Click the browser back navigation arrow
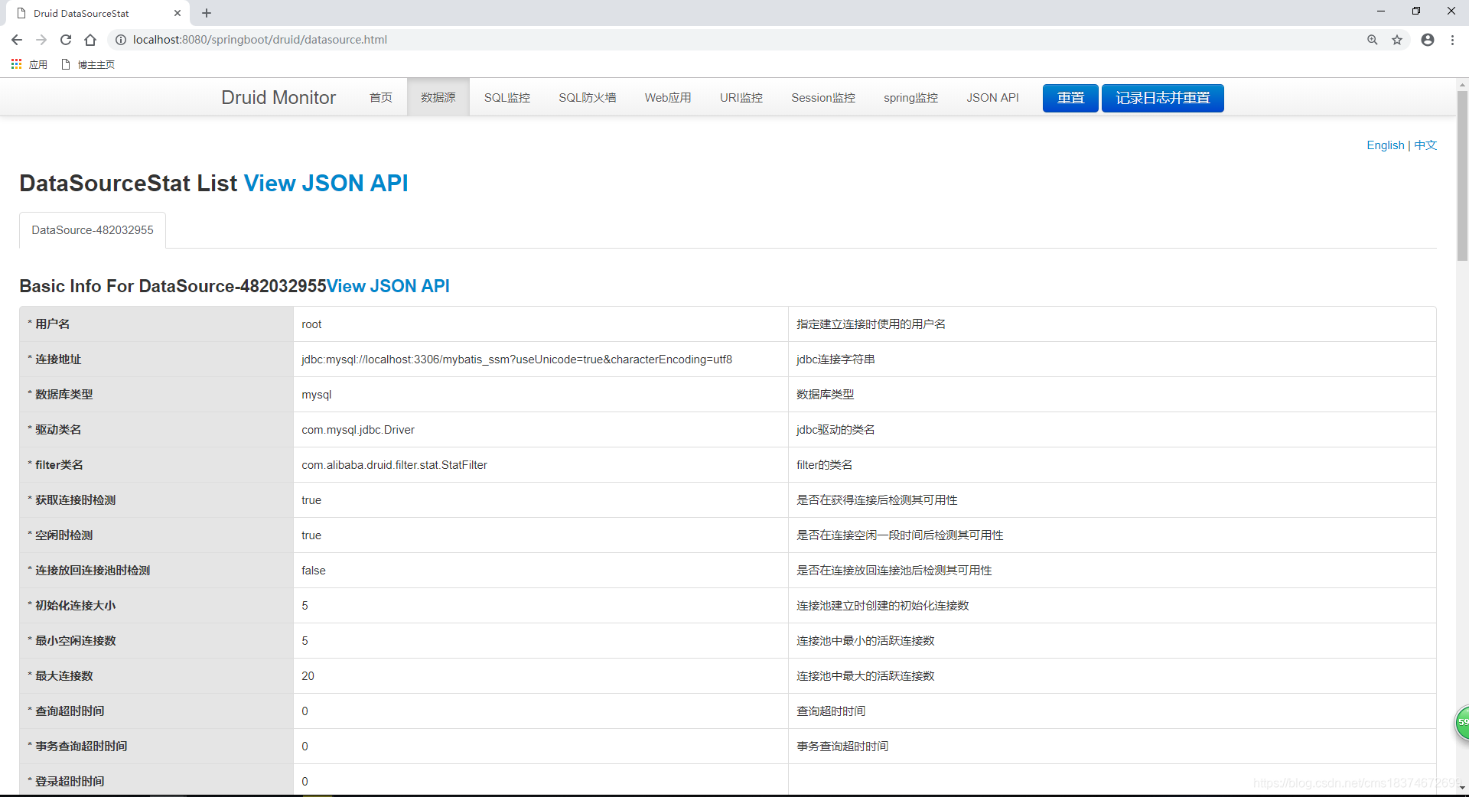Image resolution: width=1469 pixels, height=797 pixels. [16, 40]
